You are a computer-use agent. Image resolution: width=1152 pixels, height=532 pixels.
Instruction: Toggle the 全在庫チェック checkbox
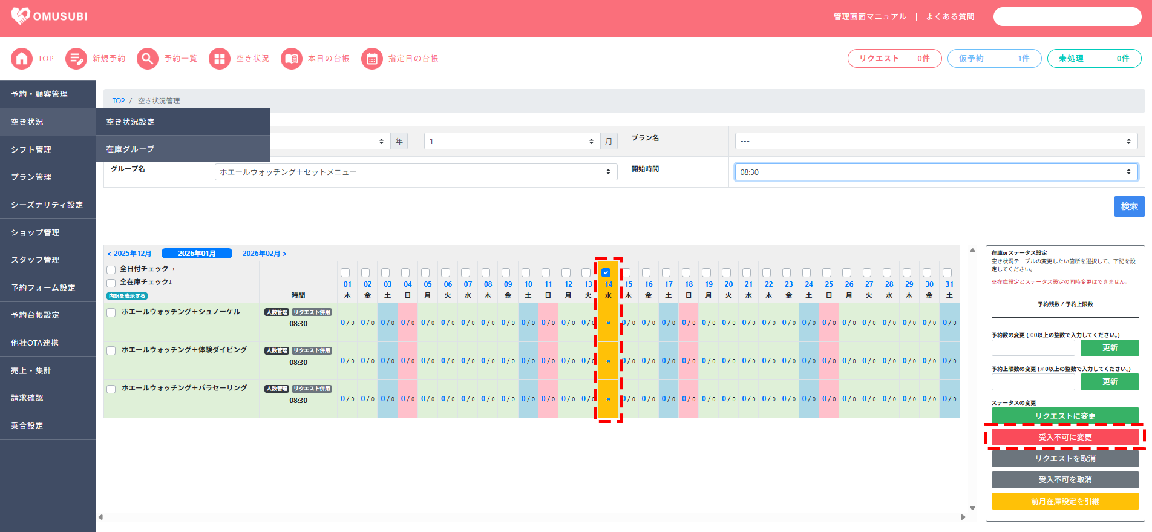pyautogui.click(x=111, y=283)
